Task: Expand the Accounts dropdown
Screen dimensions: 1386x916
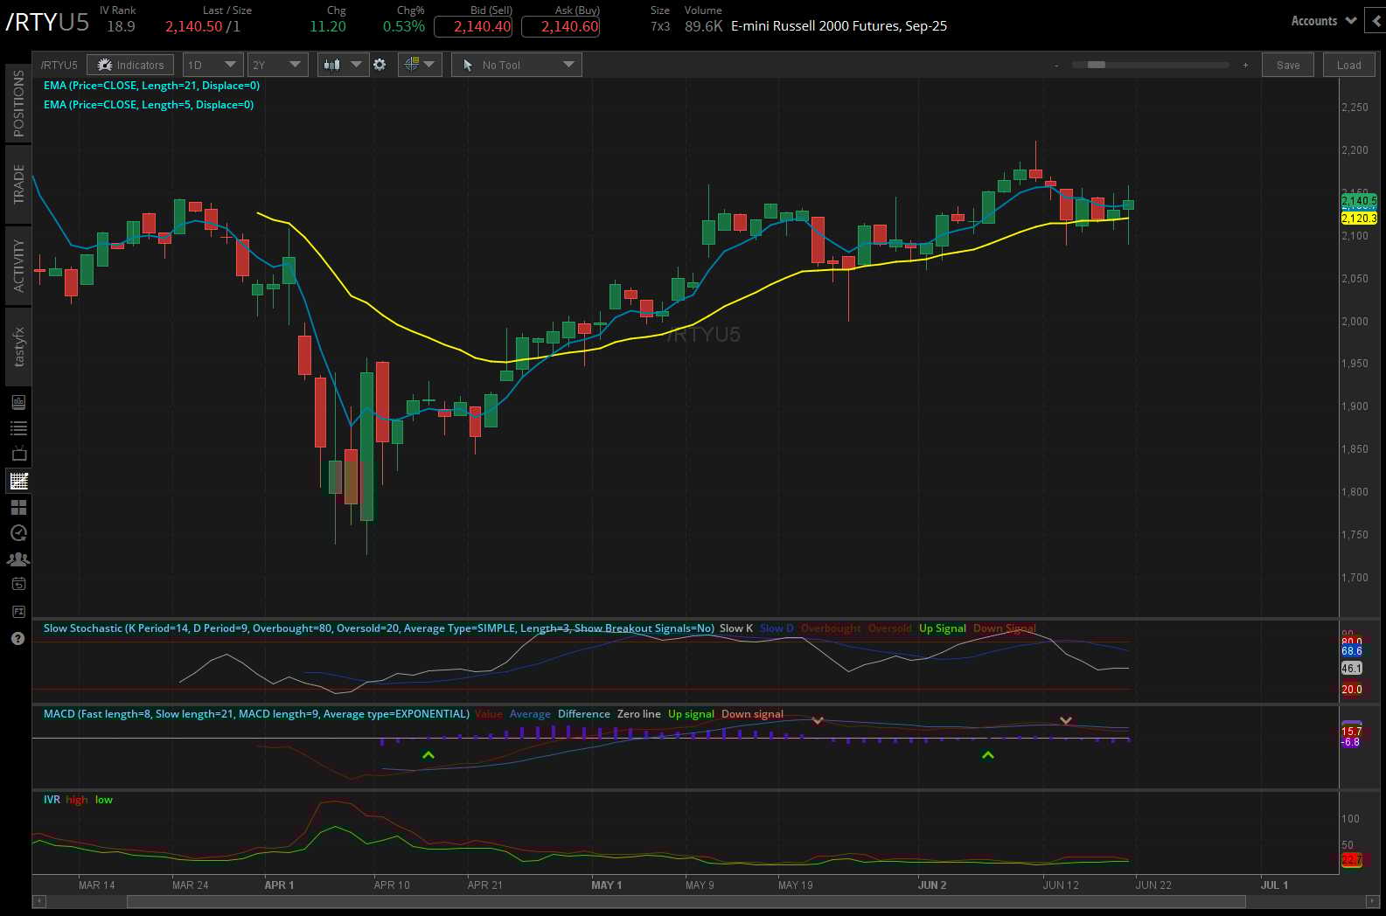Action: click(x=1323, y=21)
